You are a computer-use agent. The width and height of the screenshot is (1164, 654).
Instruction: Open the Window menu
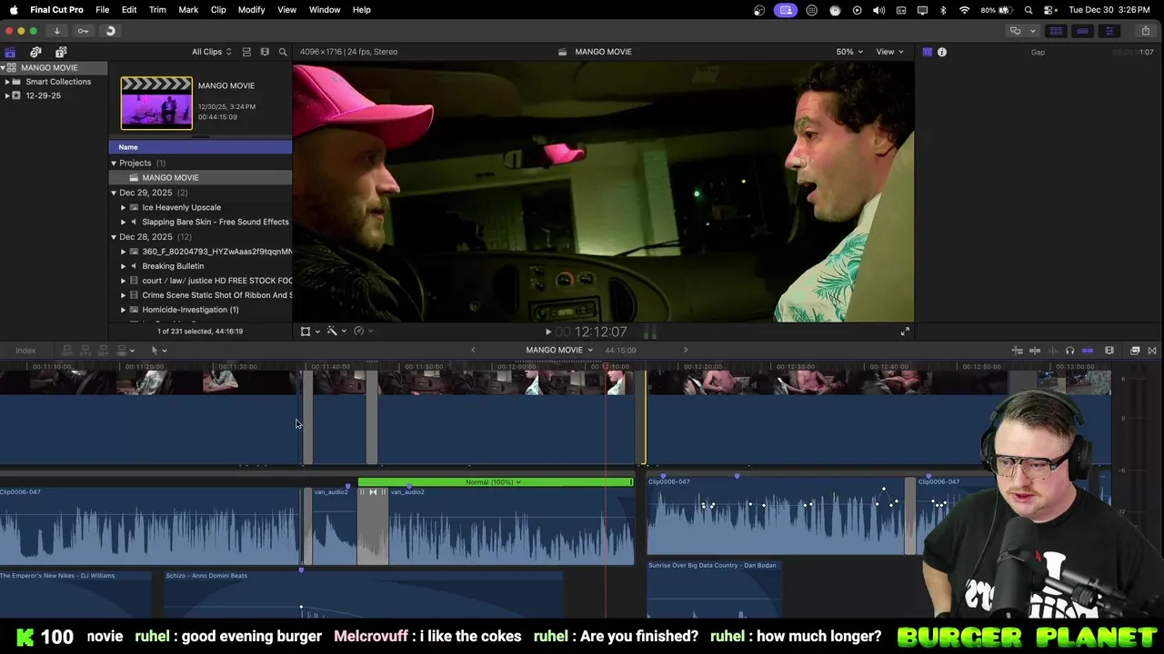325,10
